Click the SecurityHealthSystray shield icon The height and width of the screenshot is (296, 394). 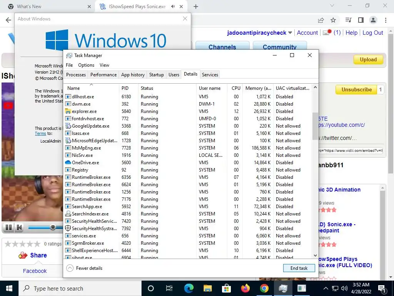tap(68, 228)
